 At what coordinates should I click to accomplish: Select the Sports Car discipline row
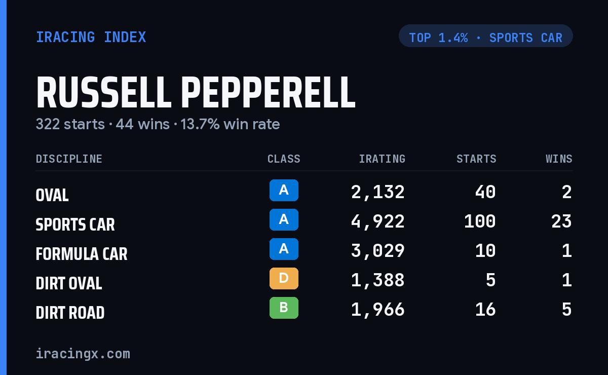(304, 221)
